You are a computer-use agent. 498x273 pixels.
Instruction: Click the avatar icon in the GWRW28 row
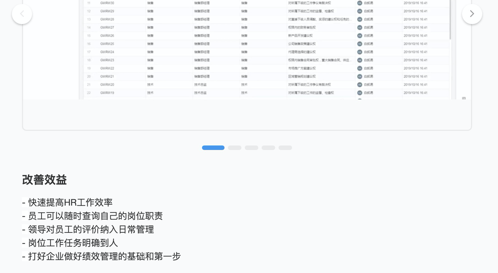(x=360, y=19)
